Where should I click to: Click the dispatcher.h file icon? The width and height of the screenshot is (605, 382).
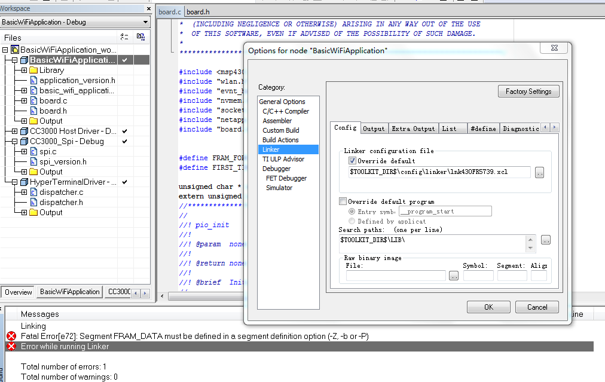pos(34,202)
